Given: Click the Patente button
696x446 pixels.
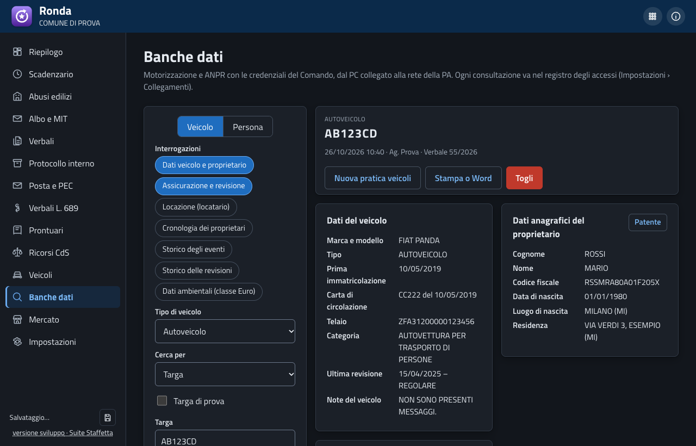Looking at the screenshot, I should pyautogui.click(x=648, y=222).
